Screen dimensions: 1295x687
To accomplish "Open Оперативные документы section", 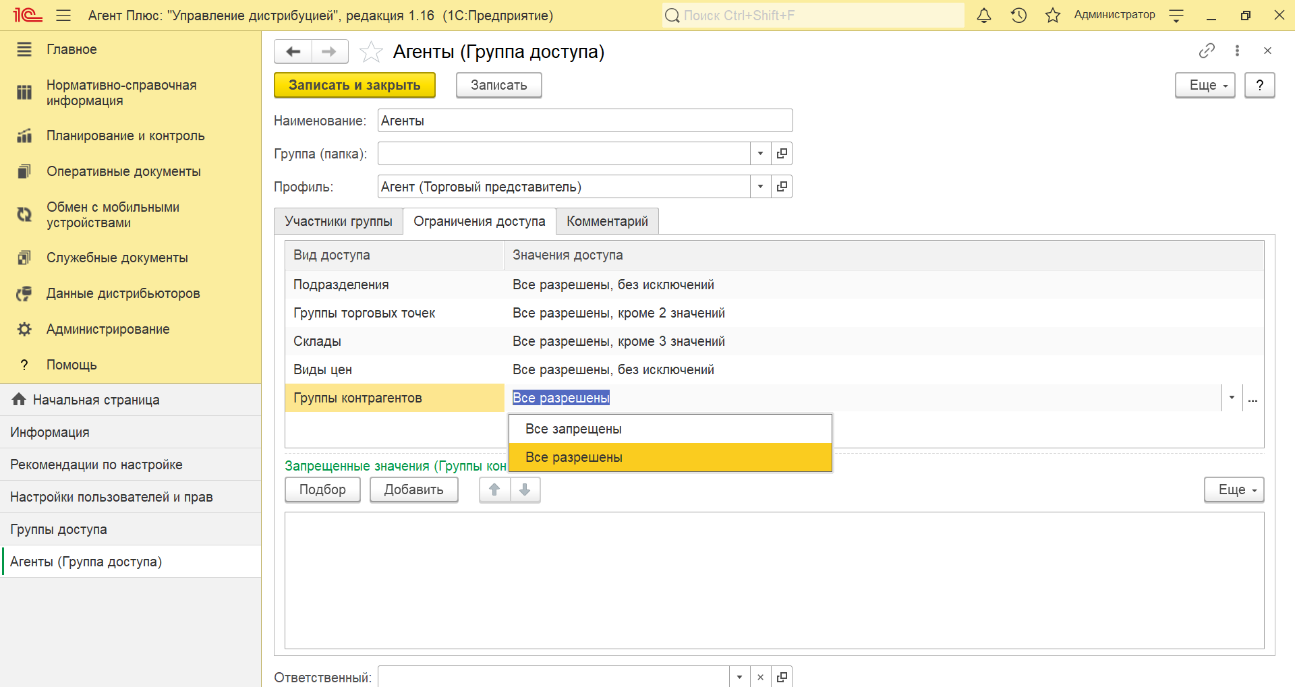I will pyautogui.click(x=123, y=172).
